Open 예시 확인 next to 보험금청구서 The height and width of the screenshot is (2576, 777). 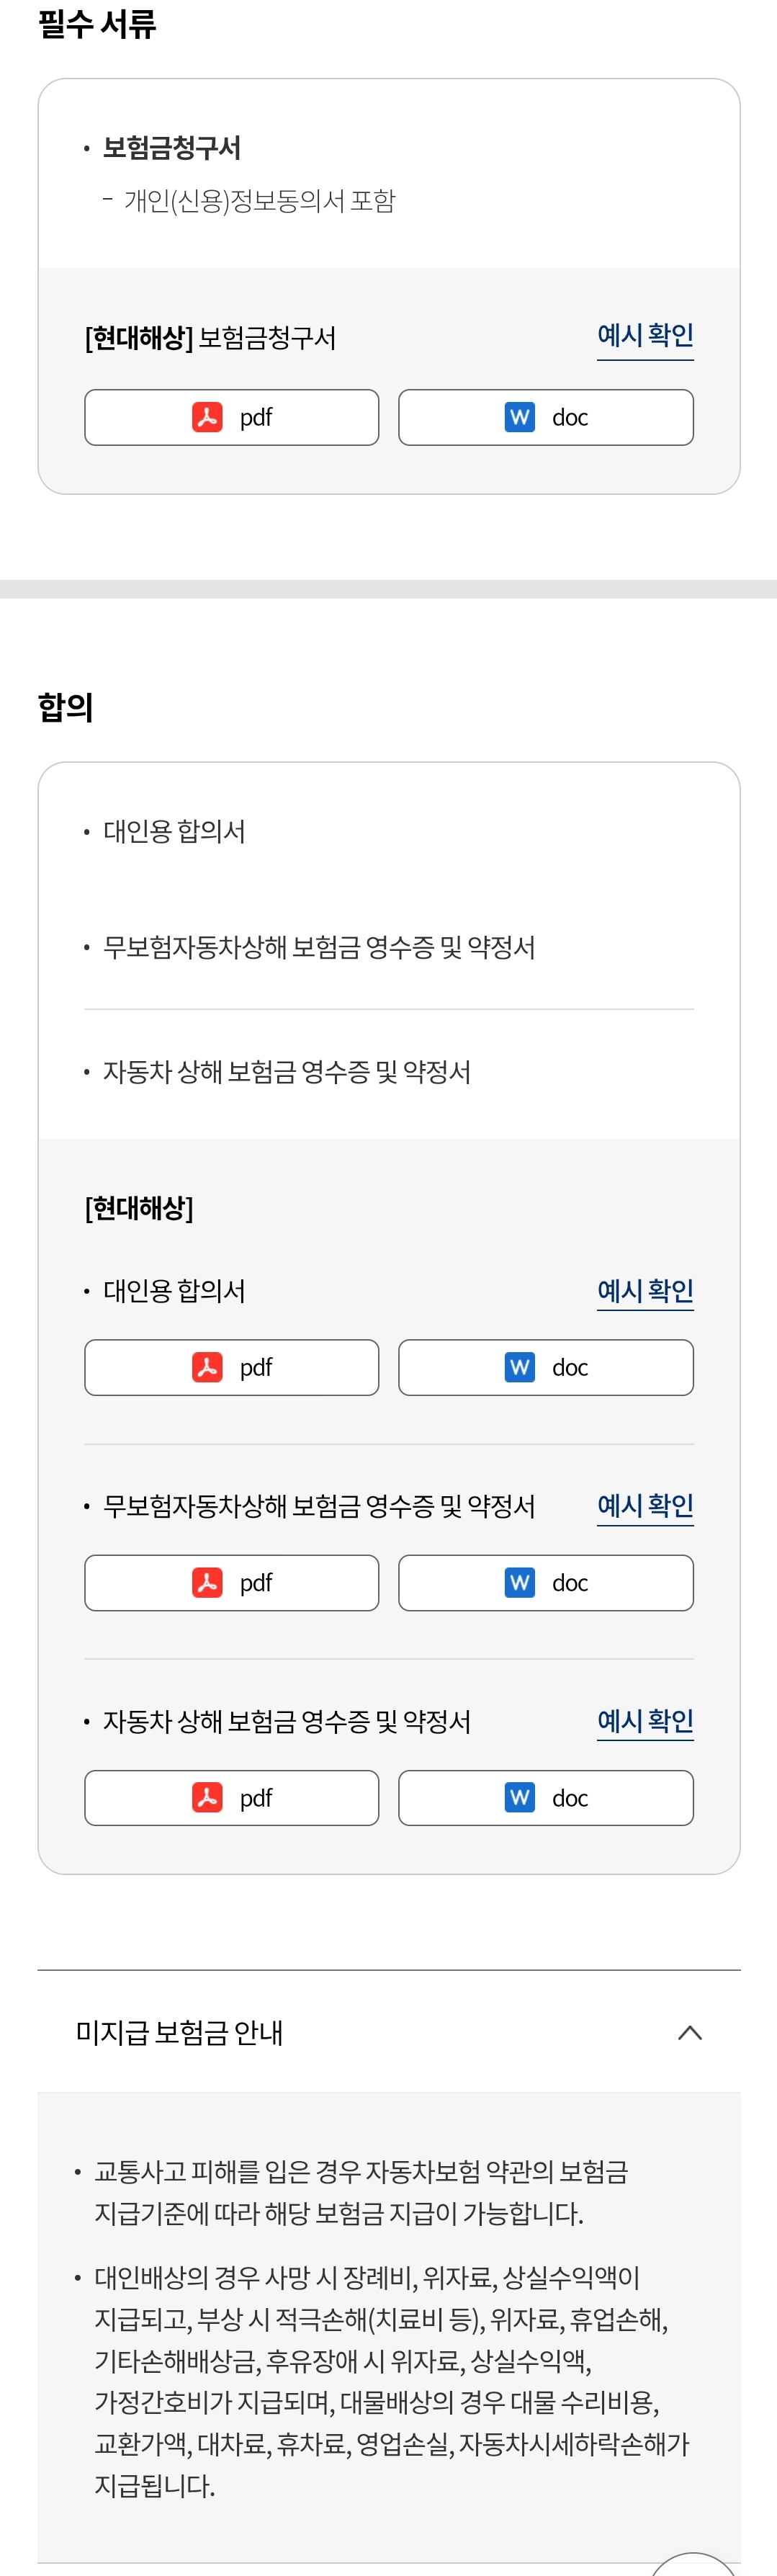tap(645, 336)
